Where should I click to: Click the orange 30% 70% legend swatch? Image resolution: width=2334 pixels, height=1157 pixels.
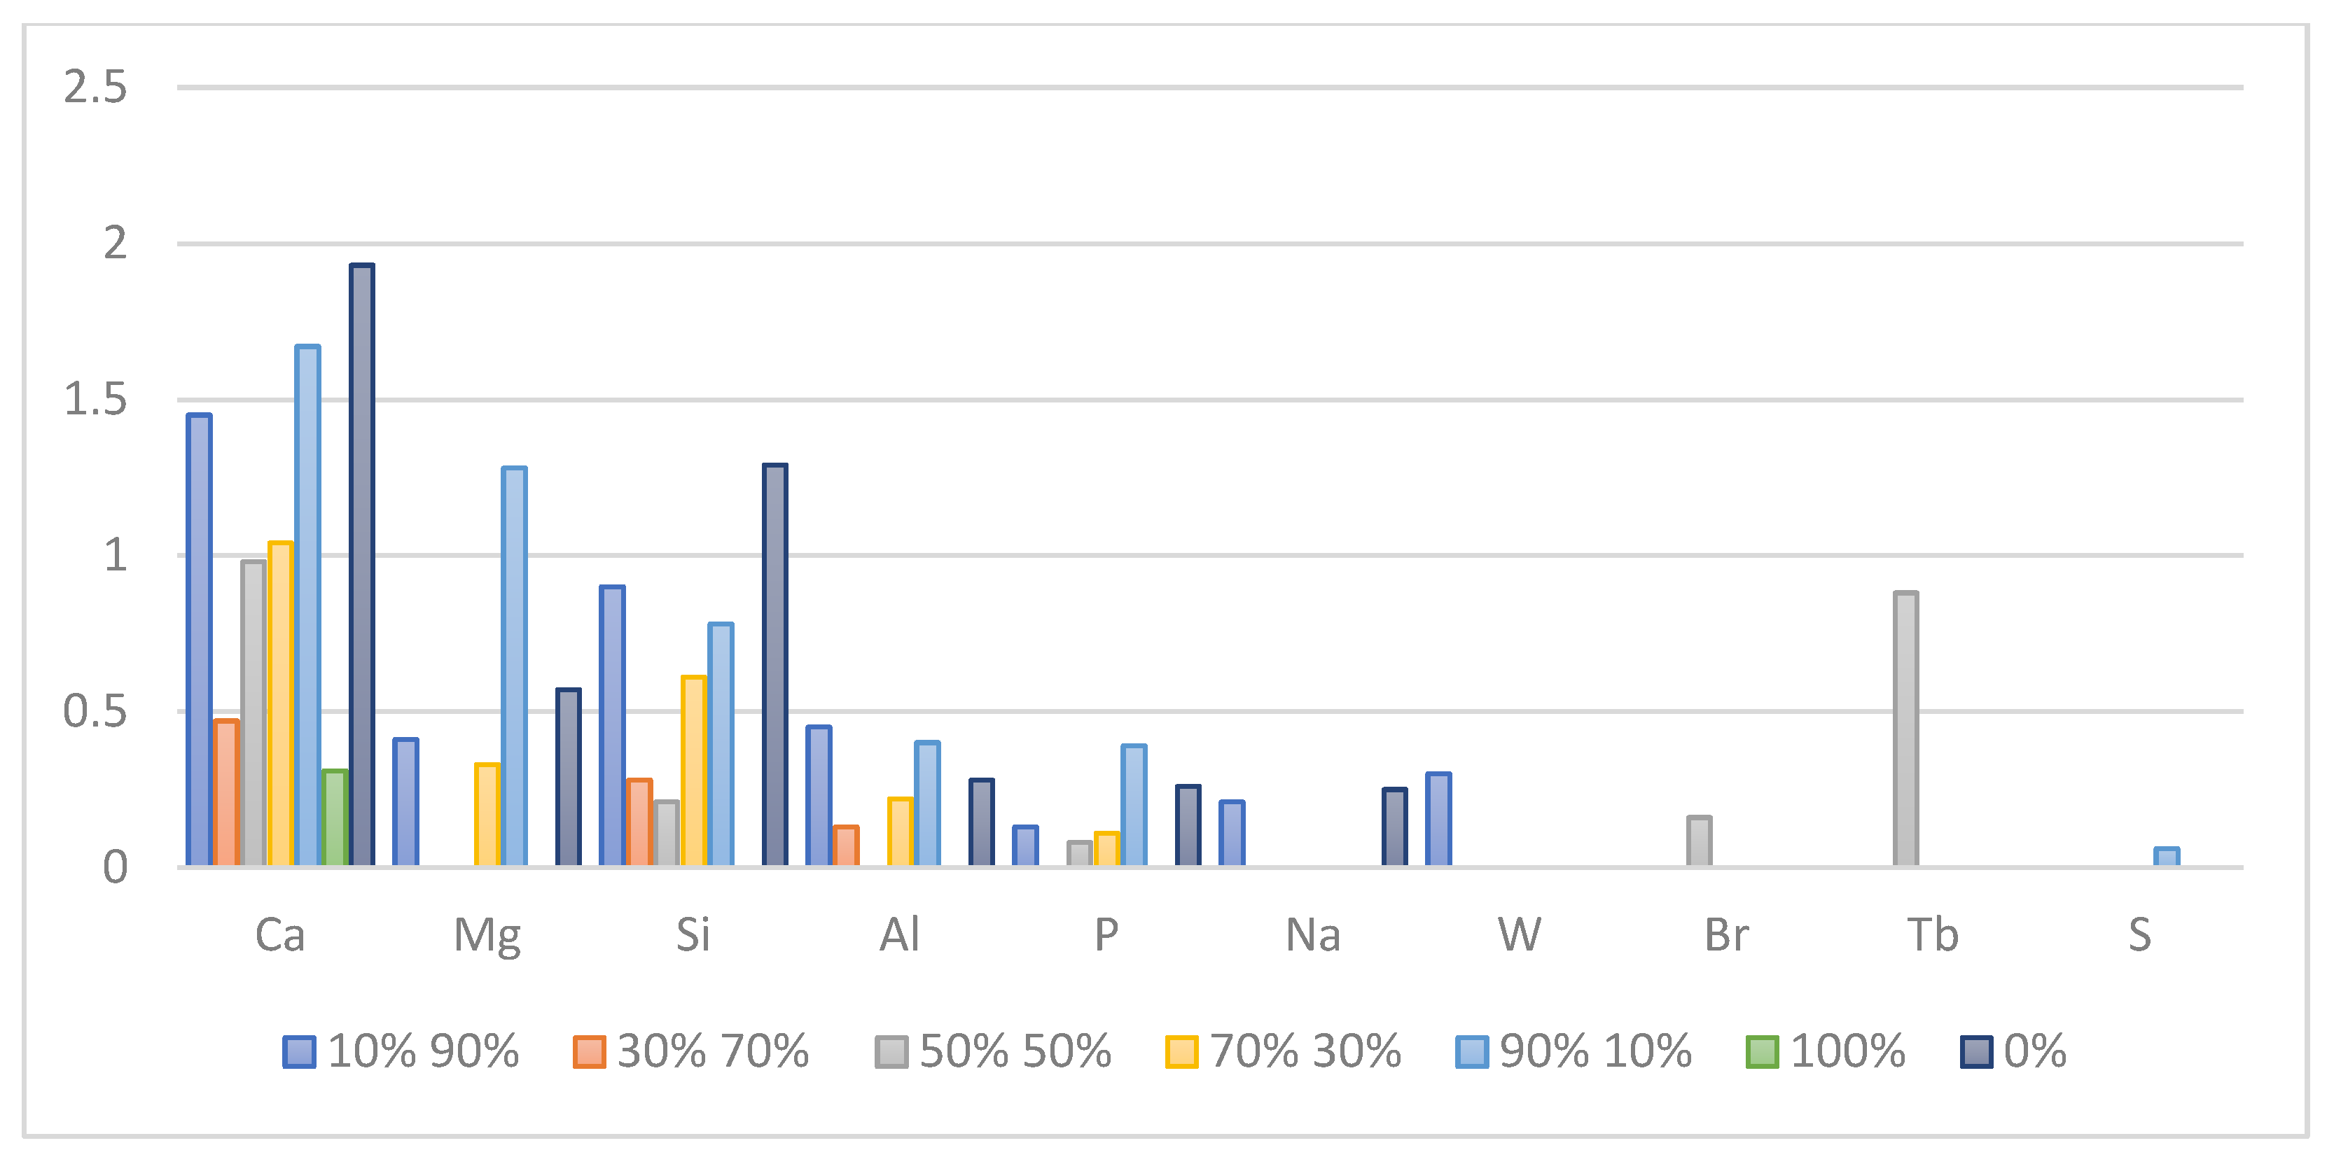point(589,1052)
